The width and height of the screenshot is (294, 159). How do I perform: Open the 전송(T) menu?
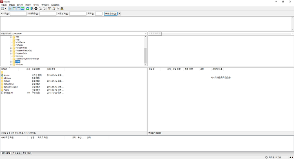coord(28,5)
